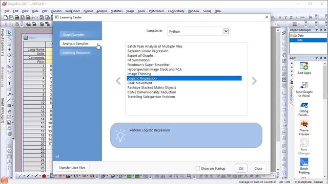The width and height of the screenshot is (328, 184).
Task: Select the Pan hand tool
Action: pos(9,111)
